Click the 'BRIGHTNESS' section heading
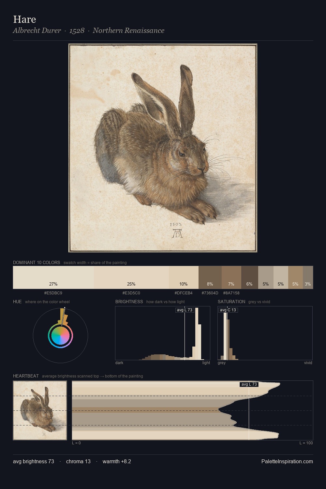 (x=129, y=302)
